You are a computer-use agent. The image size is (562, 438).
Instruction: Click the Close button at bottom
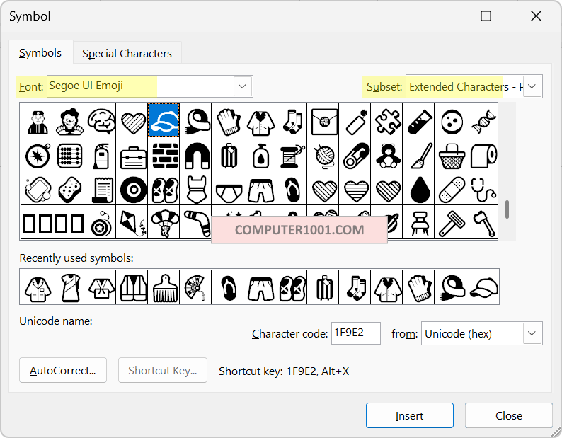tap(509, 415)
